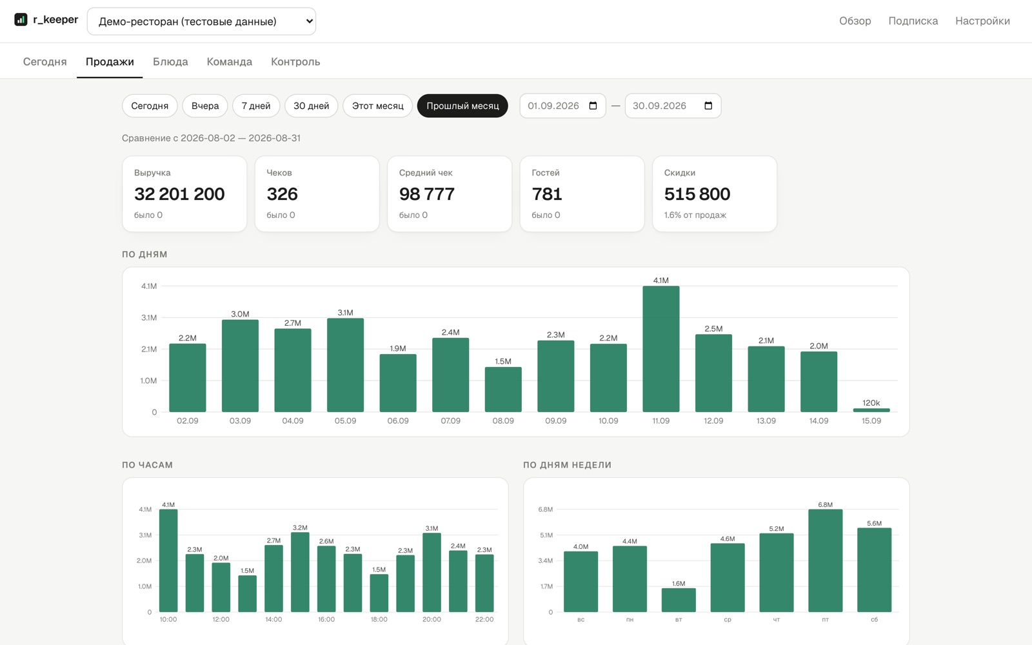Viewport: 1032px width, 645px height.
Task: Click the 11.09 bar in daily chart
Action: [x=661, y=349]
